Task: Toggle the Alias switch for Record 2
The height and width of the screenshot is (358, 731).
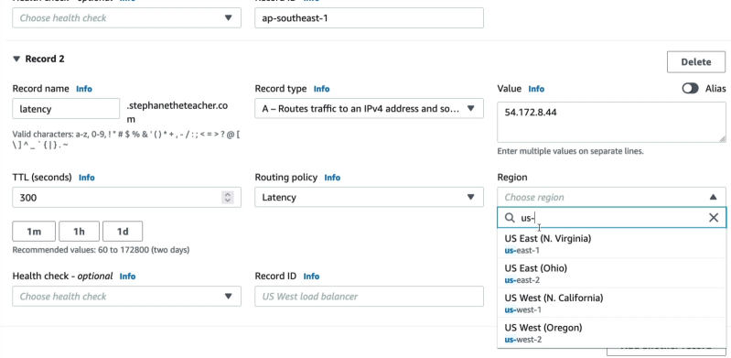Action: click(x=690, y=89)
